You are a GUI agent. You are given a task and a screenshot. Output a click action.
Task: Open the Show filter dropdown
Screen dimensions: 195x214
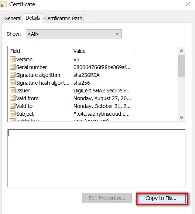74,34
